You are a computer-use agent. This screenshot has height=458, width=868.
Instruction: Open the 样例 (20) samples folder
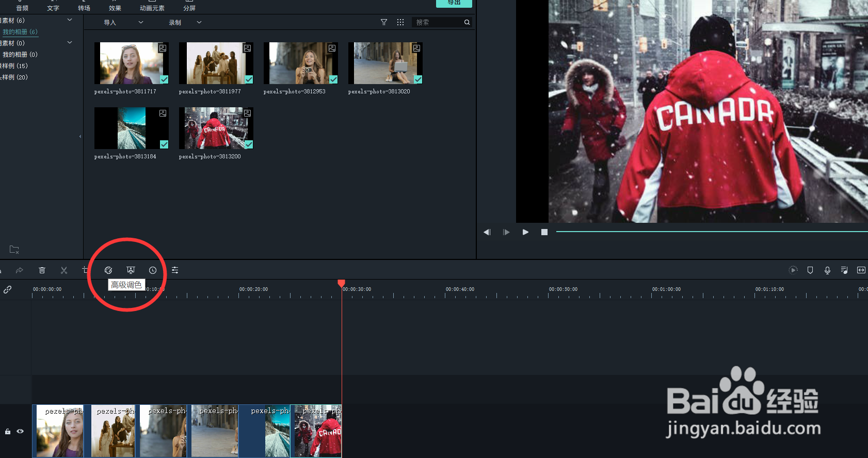(14, 77)
